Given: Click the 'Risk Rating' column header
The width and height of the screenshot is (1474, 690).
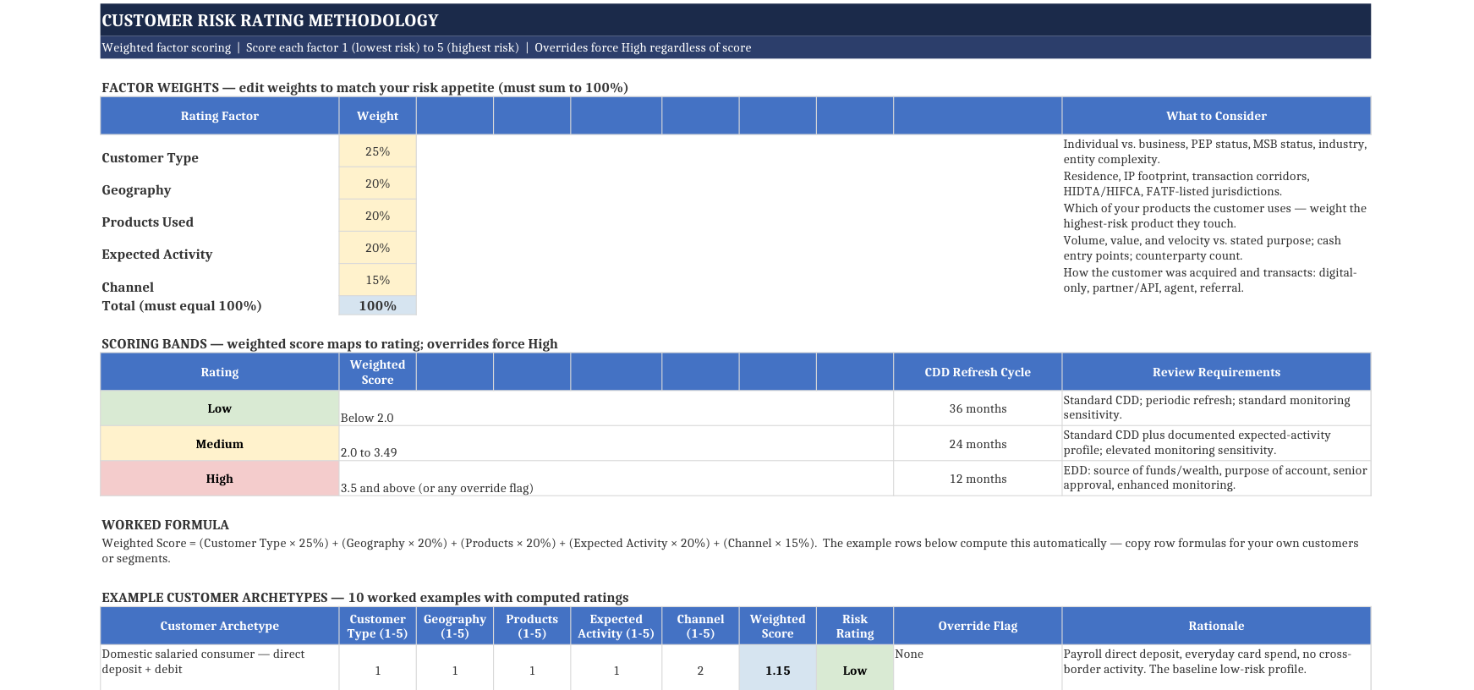Looking at the screenshot, I should coord(855,626).
